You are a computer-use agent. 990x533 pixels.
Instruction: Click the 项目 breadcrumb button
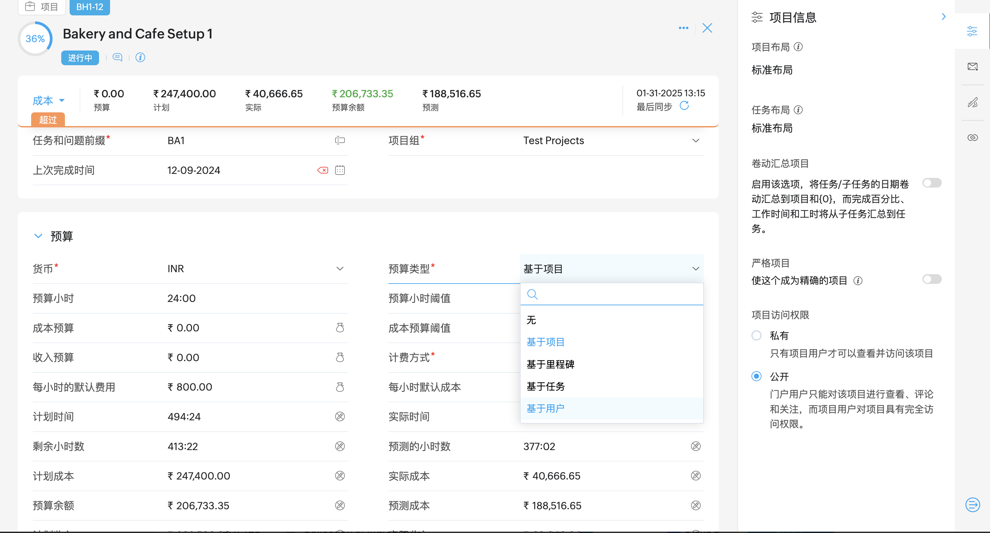click(x=42, y=7)
